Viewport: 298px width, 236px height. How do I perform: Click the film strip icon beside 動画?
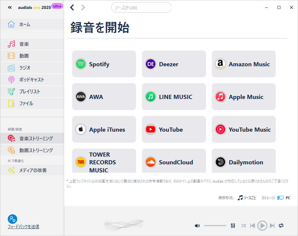(11, 56)
